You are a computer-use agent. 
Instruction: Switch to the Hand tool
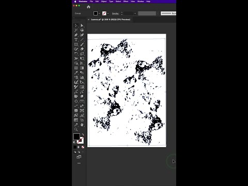point(82,125)
